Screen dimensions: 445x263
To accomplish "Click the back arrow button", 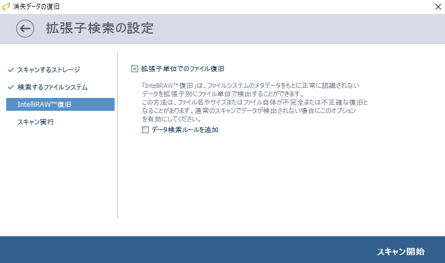I will [x=25, y=29].
